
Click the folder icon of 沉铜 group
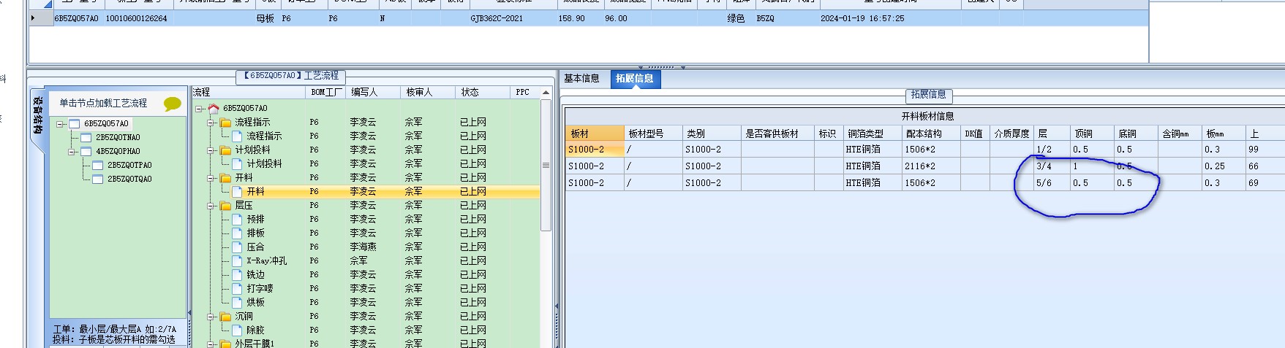225,317
